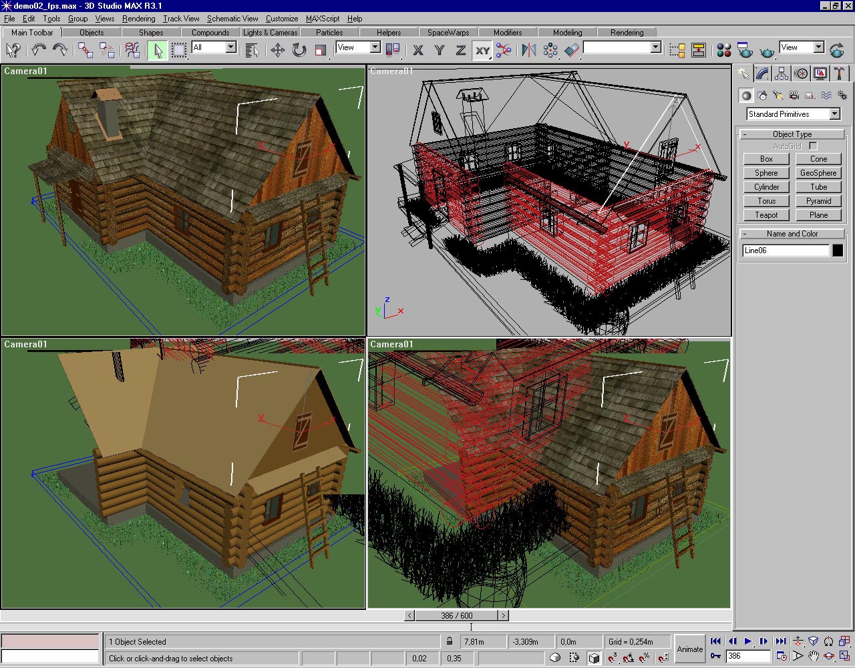Toggle the Animate button

tap(689, 649)
